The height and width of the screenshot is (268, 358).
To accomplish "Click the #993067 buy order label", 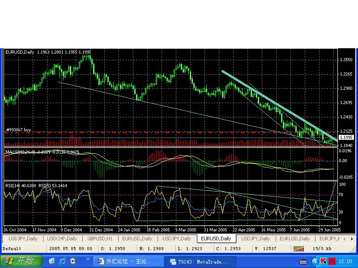I will coord(18,130).
